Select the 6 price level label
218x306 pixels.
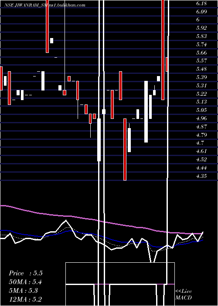point(198,20)
